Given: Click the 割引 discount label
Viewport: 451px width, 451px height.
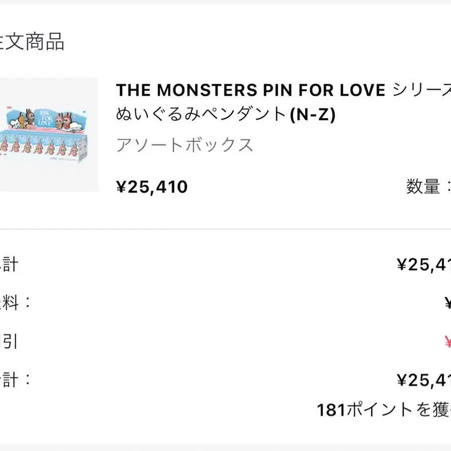Looking at the screenshot, I should pos(9,341).
